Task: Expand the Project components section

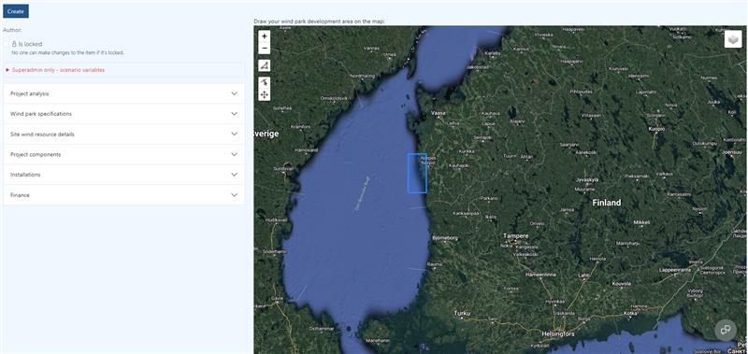Action: click(124, 155)
